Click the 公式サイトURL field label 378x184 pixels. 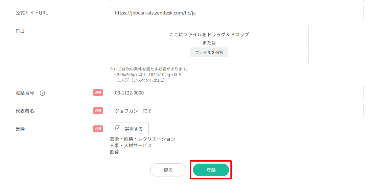[x=32, y=13]
